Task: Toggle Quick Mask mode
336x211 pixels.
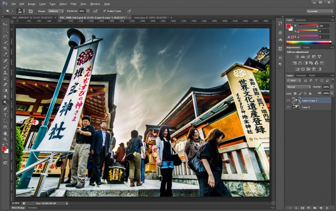Action: [x=5, y=157]
